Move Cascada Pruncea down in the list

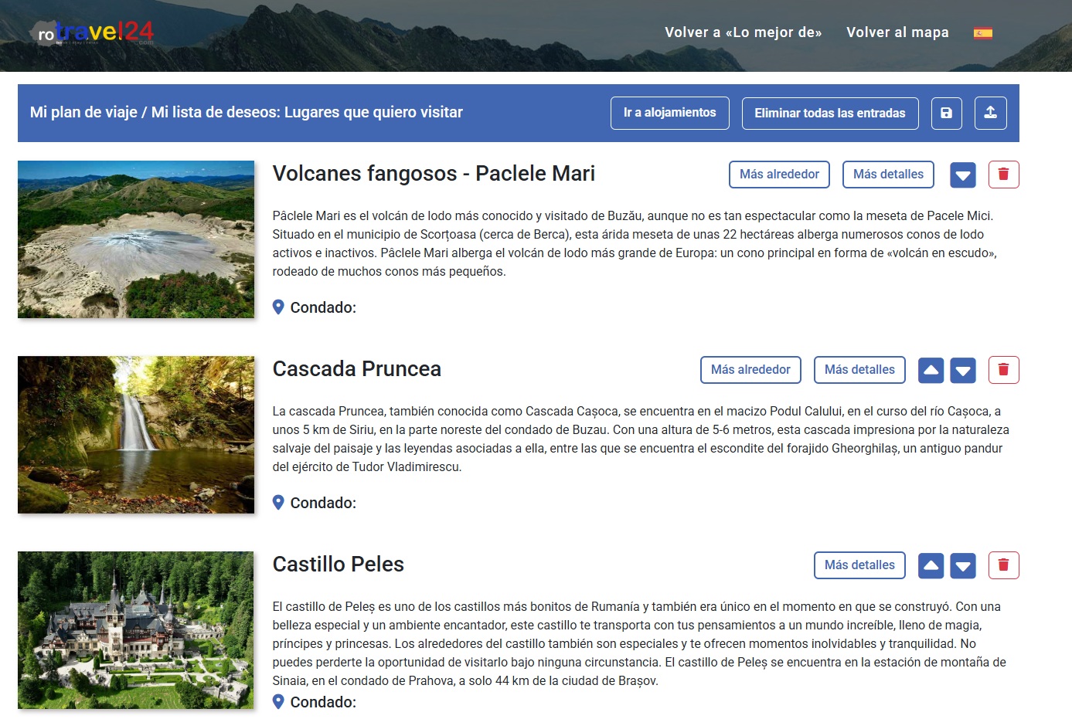[x=962, y=371]
